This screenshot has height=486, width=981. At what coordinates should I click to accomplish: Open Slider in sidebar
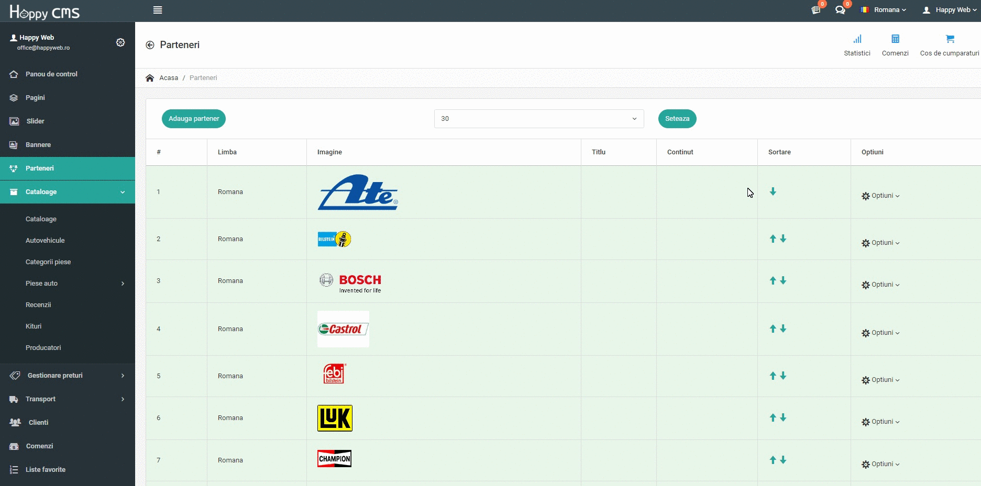(68, 121)
